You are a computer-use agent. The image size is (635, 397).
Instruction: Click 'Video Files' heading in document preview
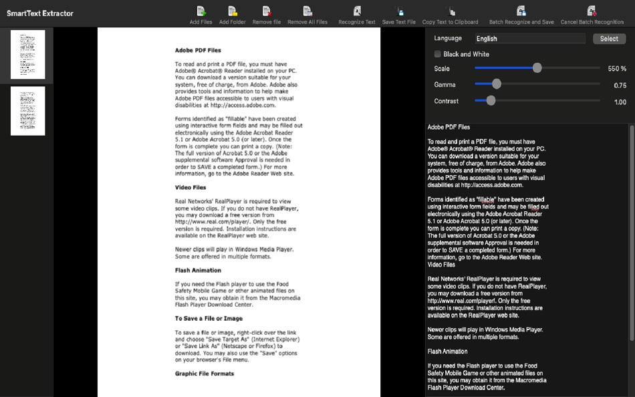(190, 187)
